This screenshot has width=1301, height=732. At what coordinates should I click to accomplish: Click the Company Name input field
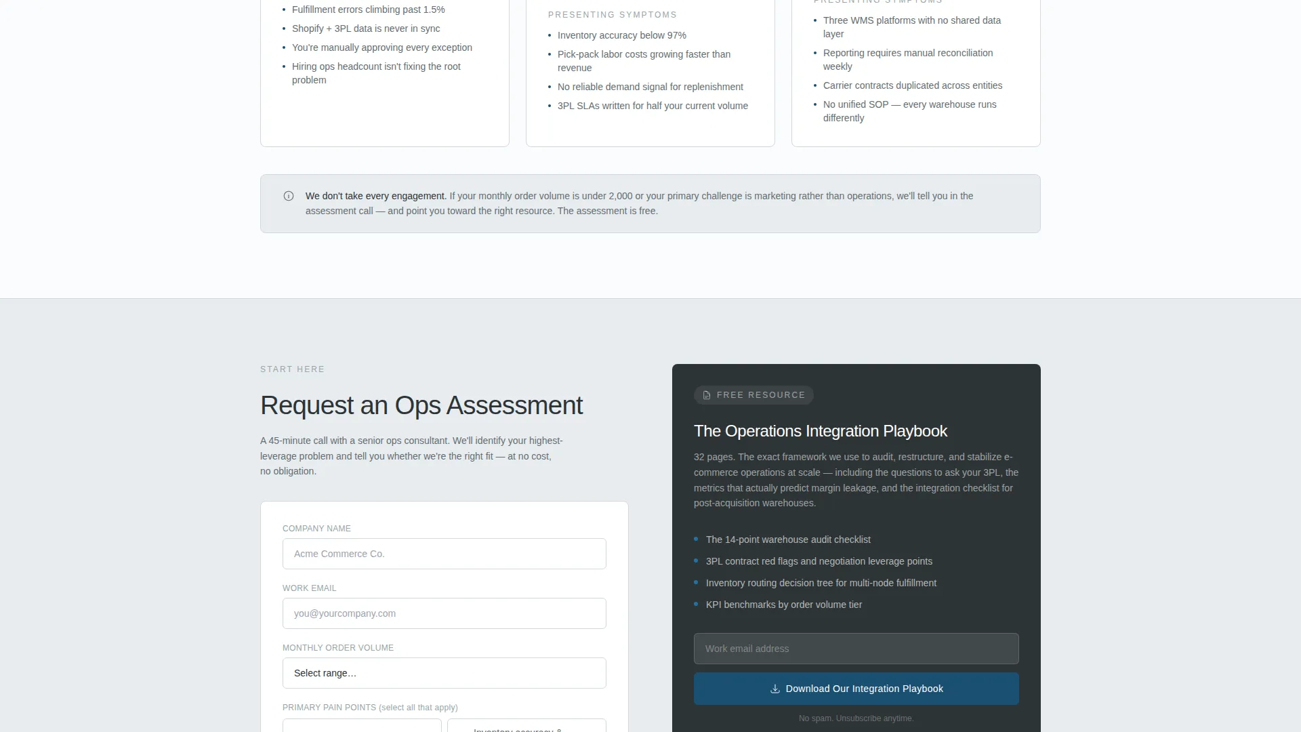click(445, 554)
